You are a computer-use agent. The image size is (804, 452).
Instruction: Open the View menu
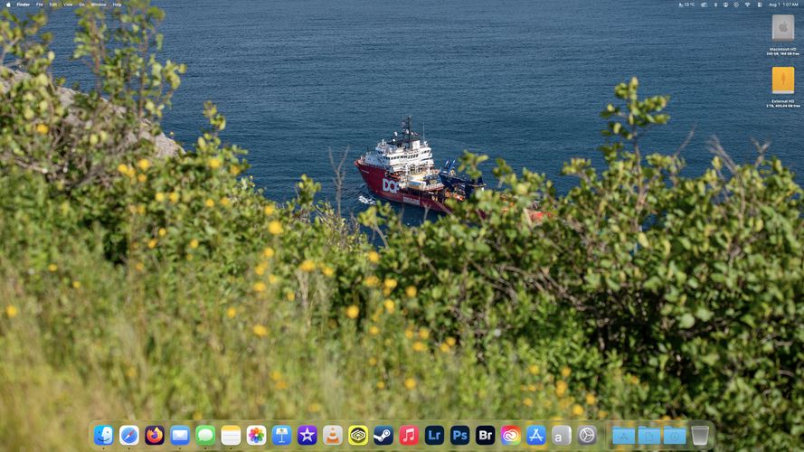[68, 5]
